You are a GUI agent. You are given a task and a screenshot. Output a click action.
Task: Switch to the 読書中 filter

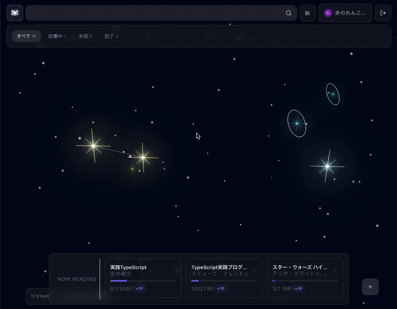point(57,36)
